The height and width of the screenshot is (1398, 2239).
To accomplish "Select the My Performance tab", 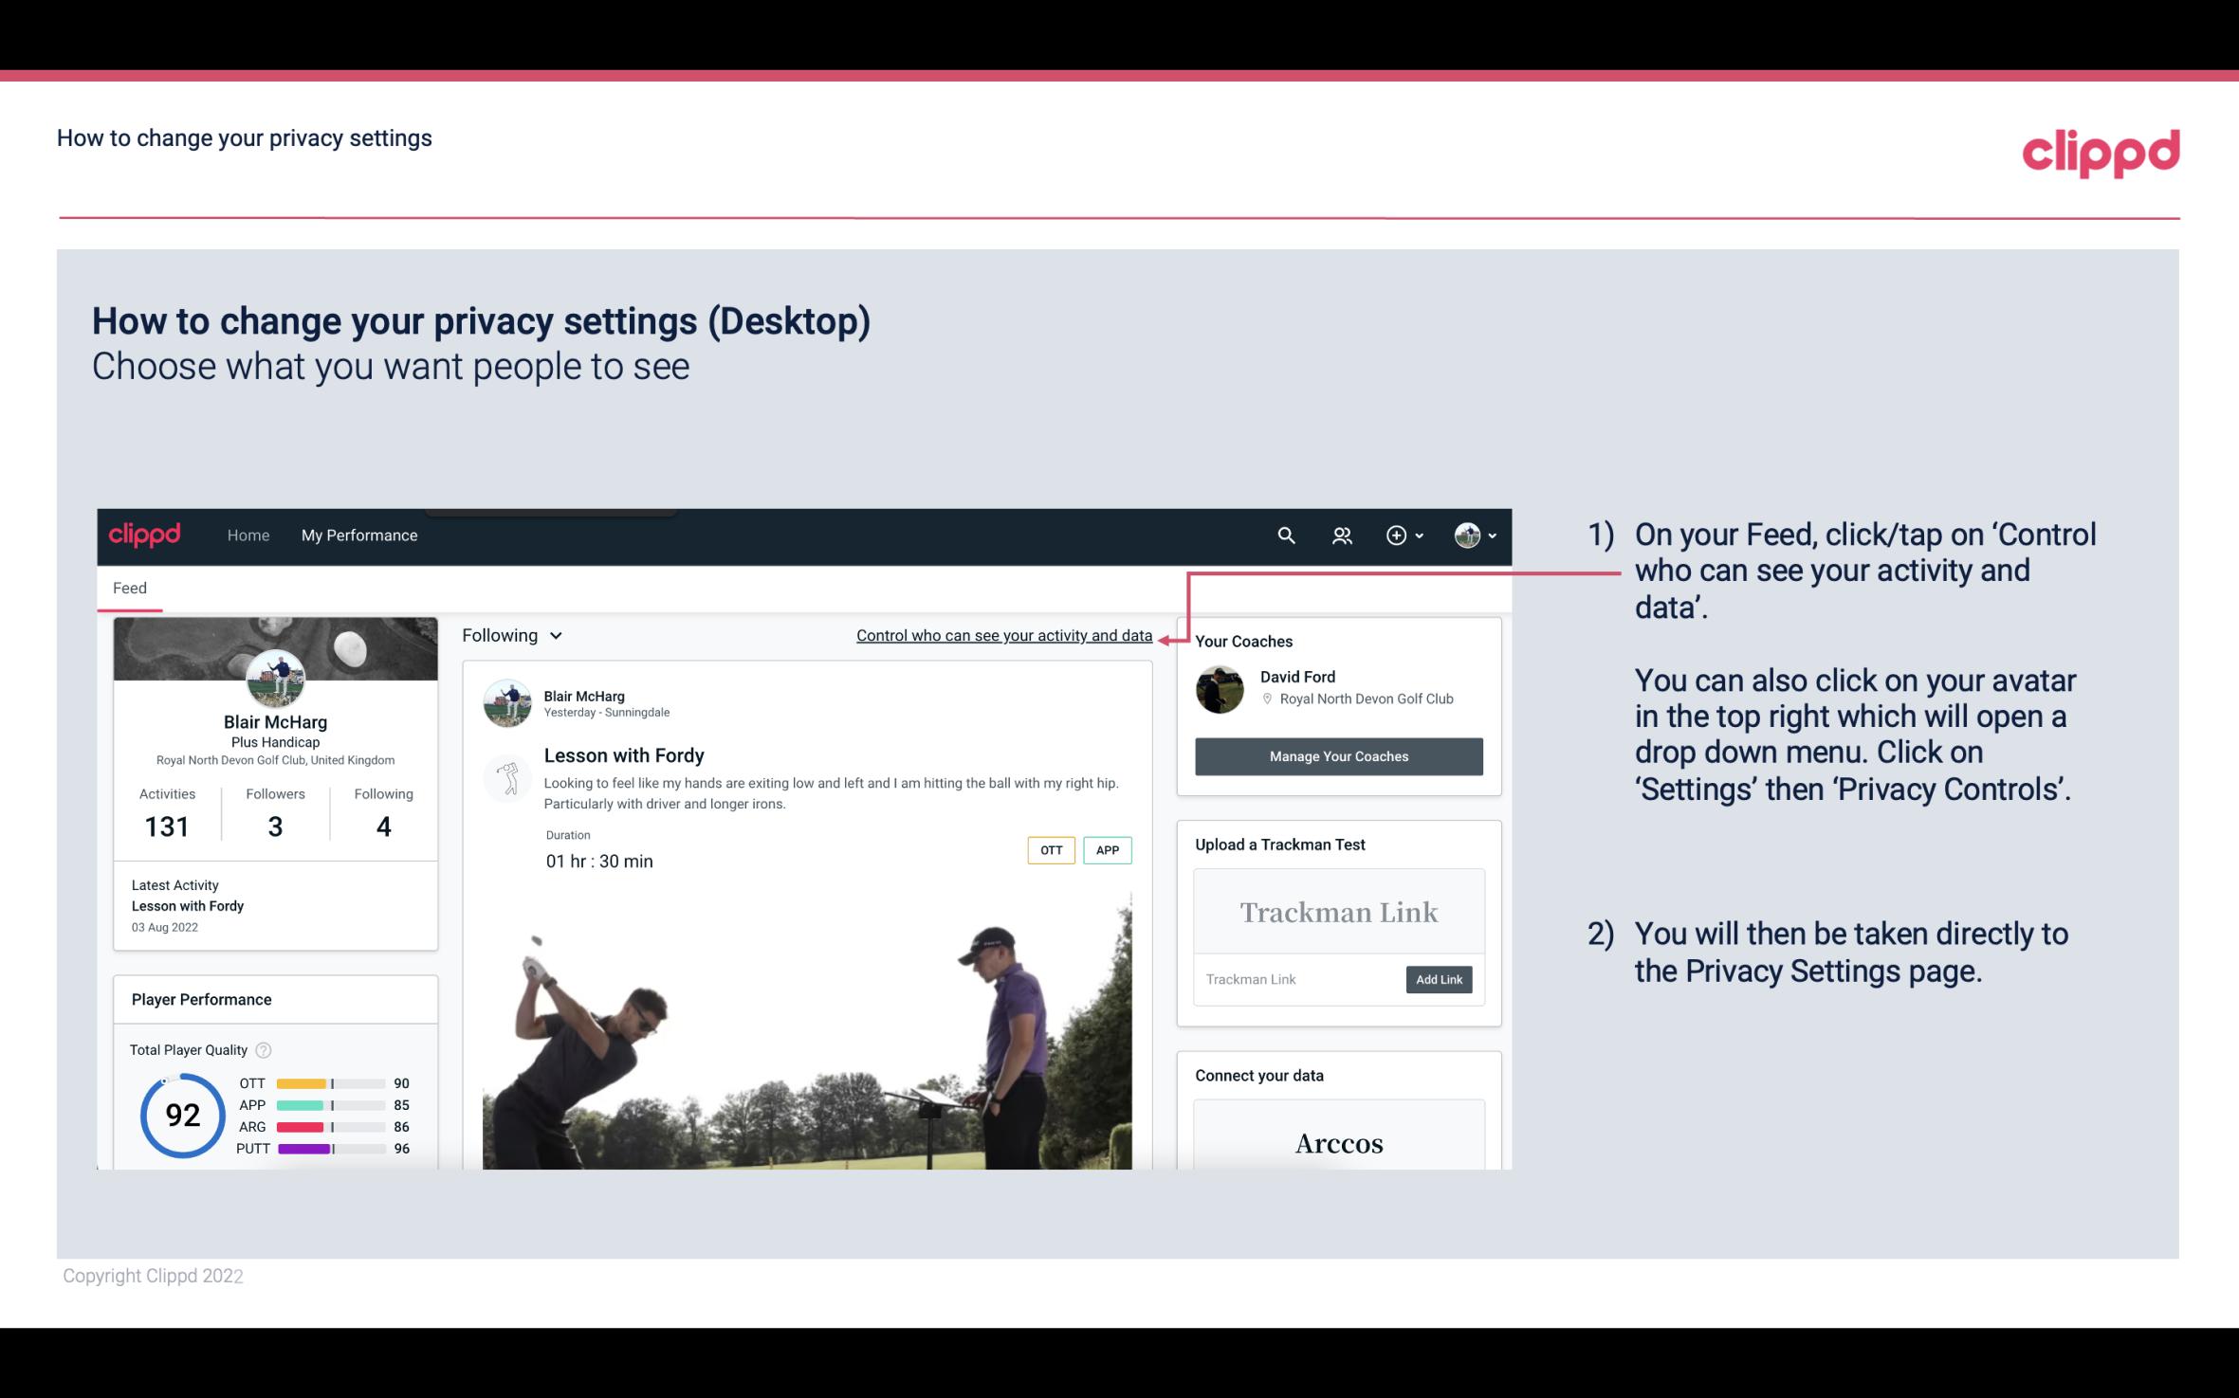I will [x=358, y=535].
